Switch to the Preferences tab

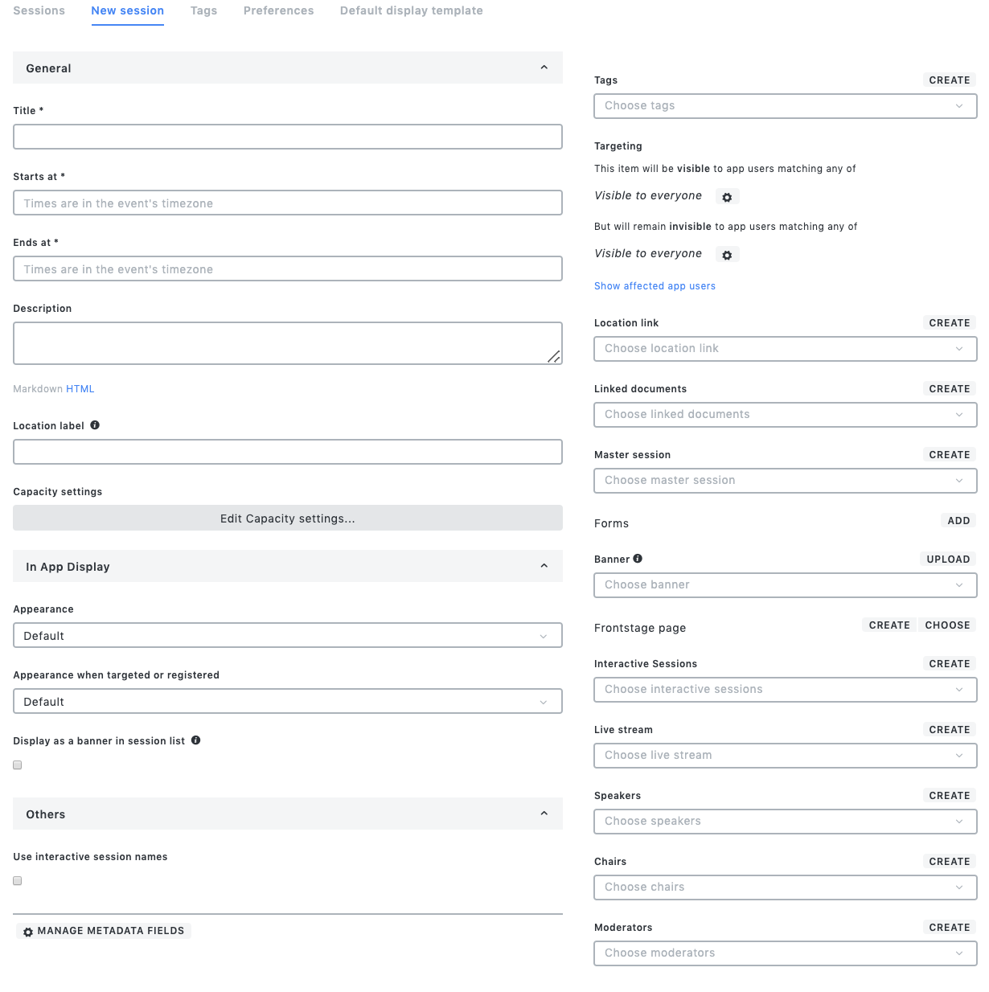click(x=278, y=10)
